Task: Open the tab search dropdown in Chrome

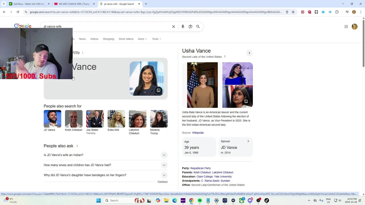Action: (4, 4)
